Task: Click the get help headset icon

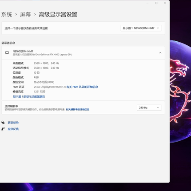Action: click(x=3, y=123)
